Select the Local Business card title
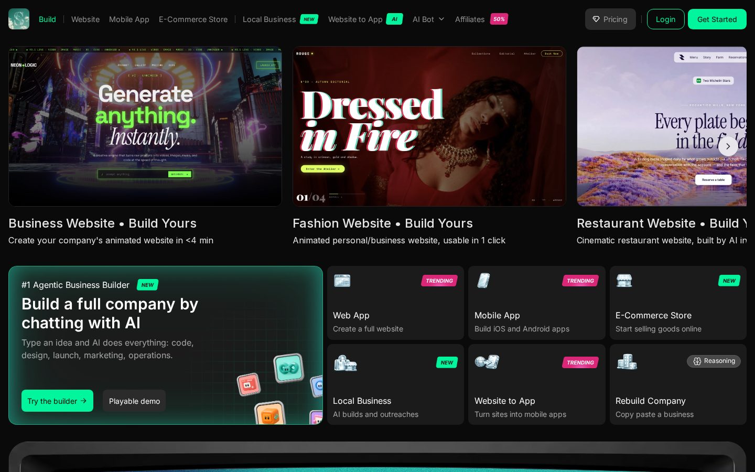 click(x=362, y=401)
